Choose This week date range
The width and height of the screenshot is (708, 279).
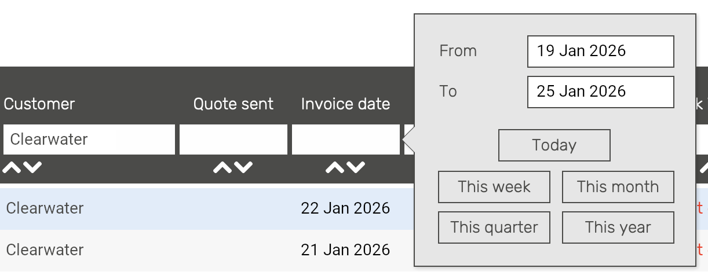[494, 187]
